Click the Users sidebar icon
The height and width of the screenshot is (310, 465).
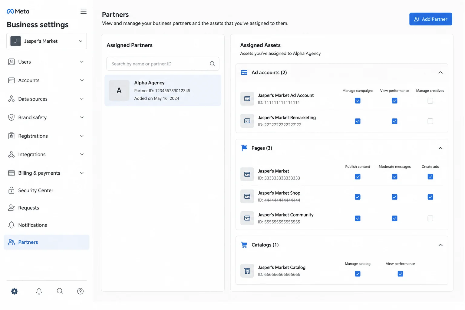tap(11, 62)
